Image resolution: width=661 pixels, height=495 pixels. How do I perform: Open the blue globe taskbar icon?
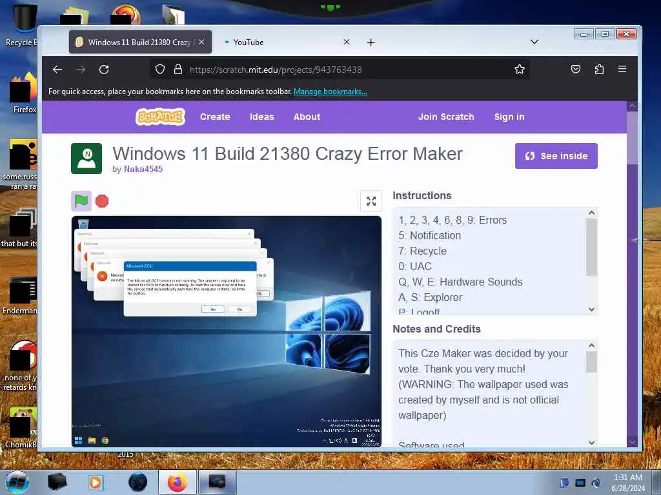click(x=137, y=482)
